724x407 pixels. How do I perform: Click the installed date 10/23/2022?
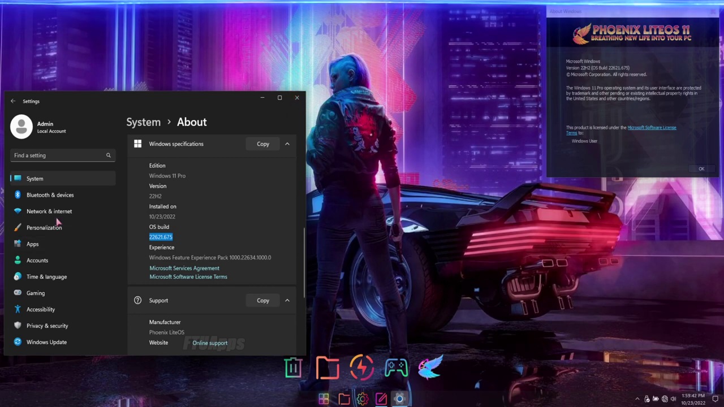point(162,217)
